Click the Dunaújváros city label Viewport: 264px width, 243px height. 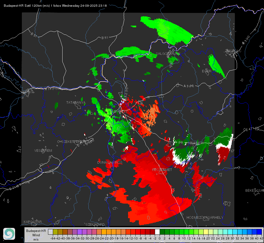tap(110, 162)
